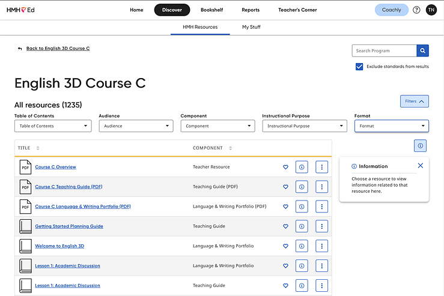Open the Table of Contents dropdown
The width and height of the screenshot is (444, 296).
pos(53,126)
